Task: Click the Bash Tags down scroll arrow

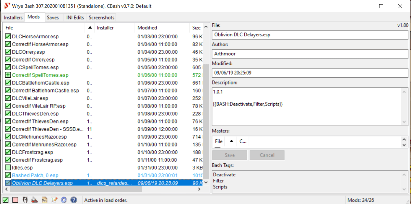Action: click(x=404, y=189)
